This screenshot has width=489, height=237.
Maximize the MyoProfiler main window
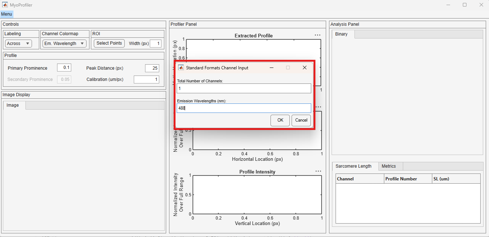pyautogui.click(x=465, y=5)
